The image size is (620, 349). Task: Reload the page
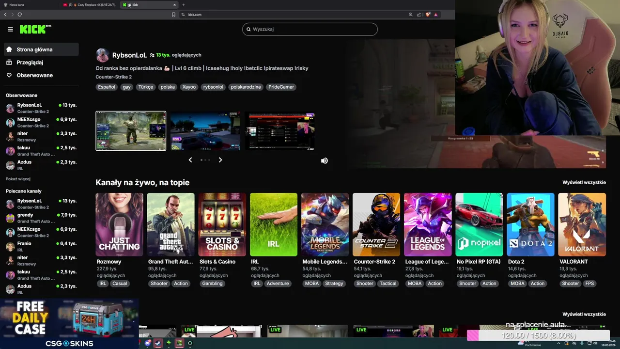tap(20, 15)
